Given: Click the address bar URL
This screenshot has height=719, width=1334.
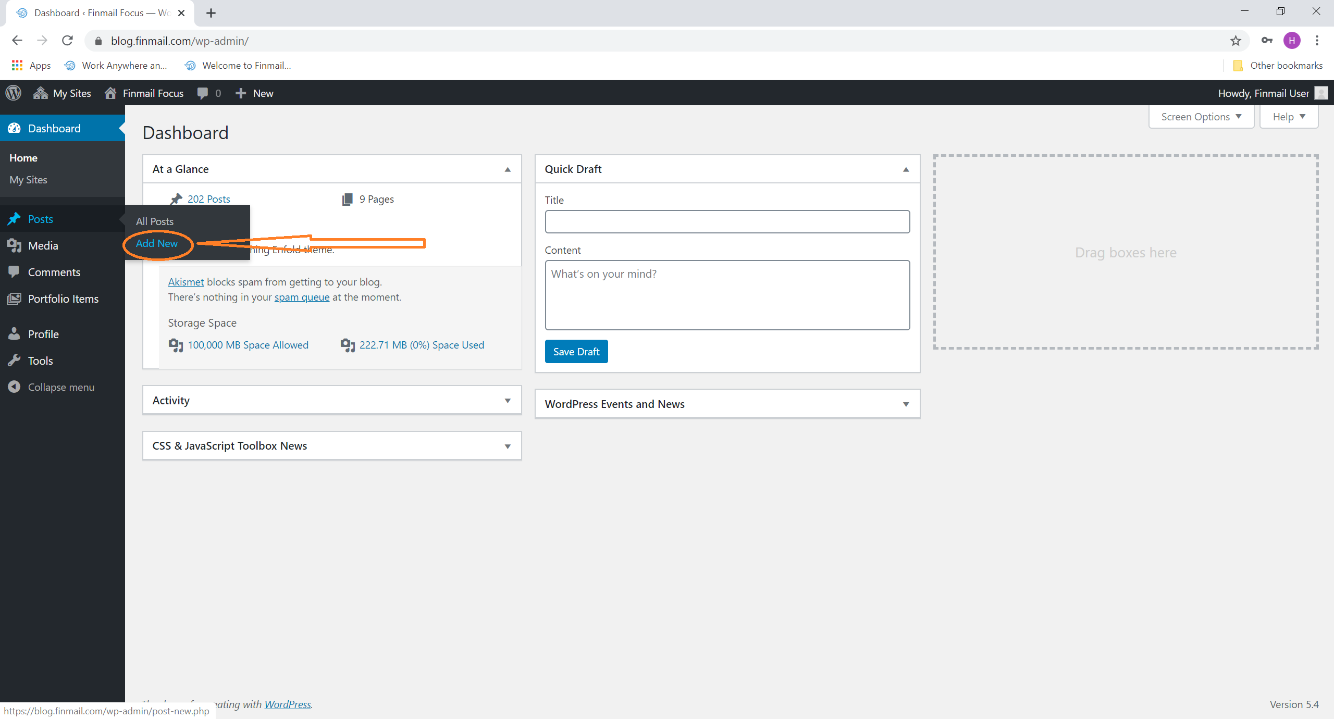Looking at the screenshot, I should [180, 41].
